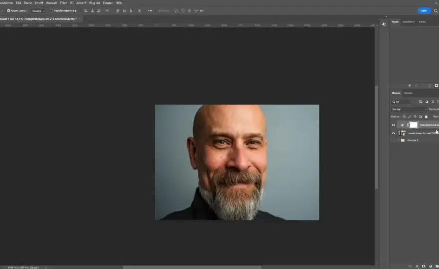This screenshot has width=439, height=269.
Task: Select the pexels photo layer thumbnail
Action: 402,133
